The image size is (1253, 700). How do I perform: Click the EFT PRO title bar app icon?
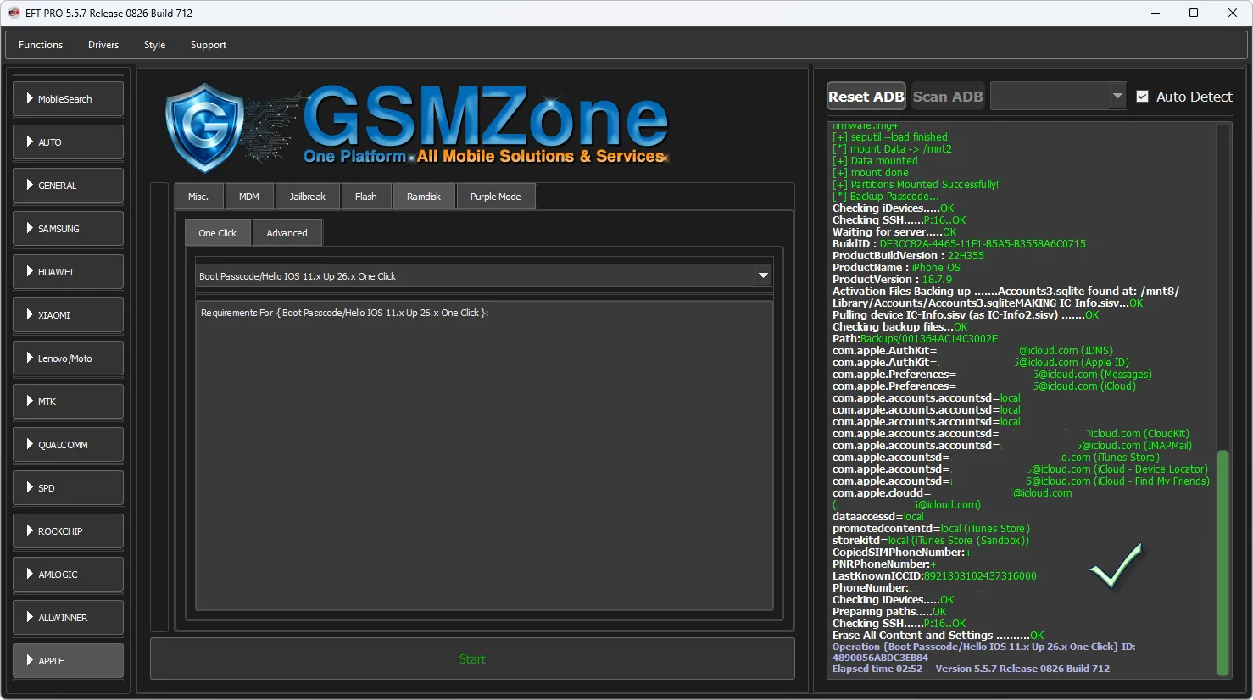pyautogui.click(x=14, y=13)
